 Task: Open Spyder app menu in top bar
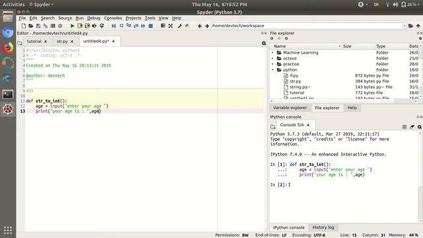point(41,5)
